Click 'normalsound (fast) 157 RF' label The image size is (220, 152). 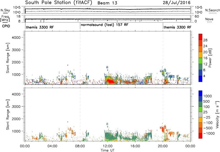click(x=105, y=25)
